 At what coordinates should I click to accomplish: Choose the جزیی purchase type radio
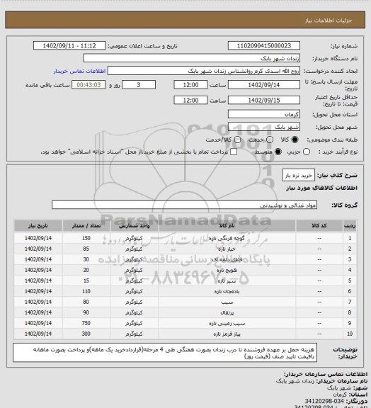307,152
